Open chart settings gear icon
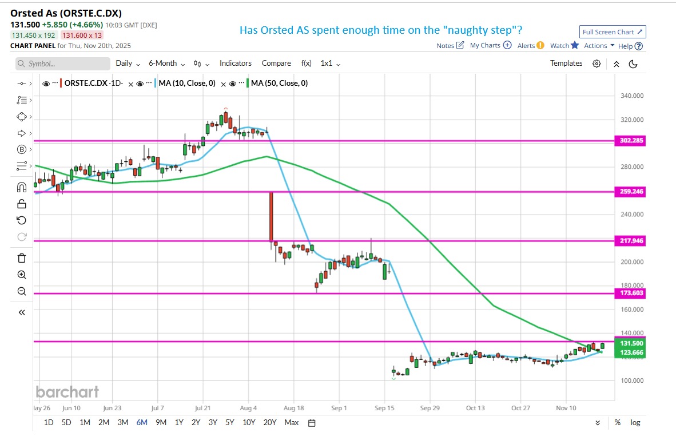This screenshot has width=676, height=436. (597, 64)
